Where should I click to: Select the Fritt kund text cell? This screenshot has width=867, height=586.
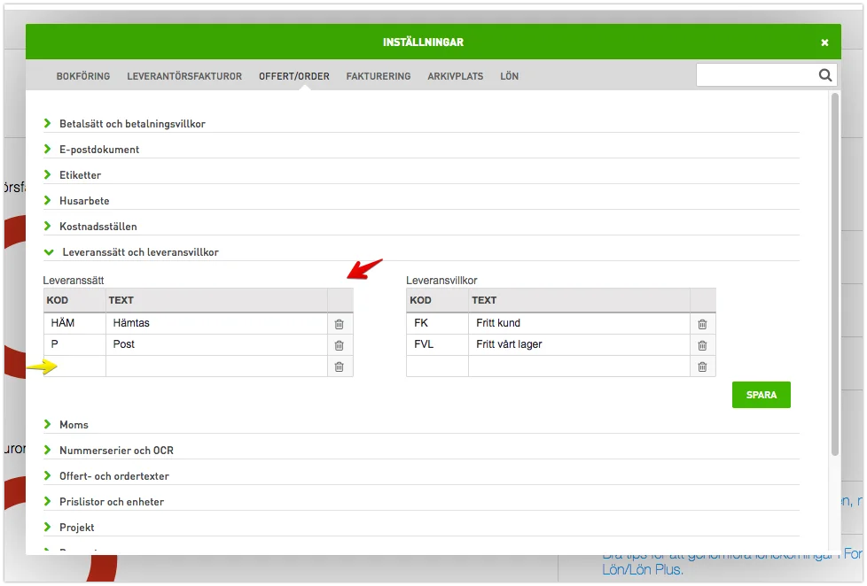tap(580, 323)
